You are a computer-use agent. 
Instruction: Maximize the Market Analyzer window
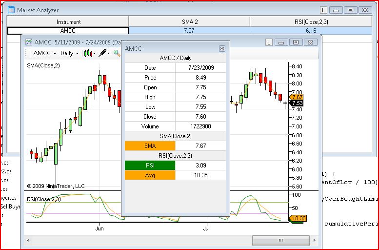[350, 10]
